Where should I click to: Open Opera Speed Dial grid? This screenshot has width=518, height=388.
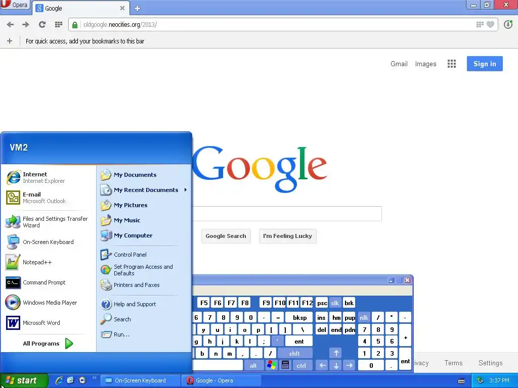59,24
